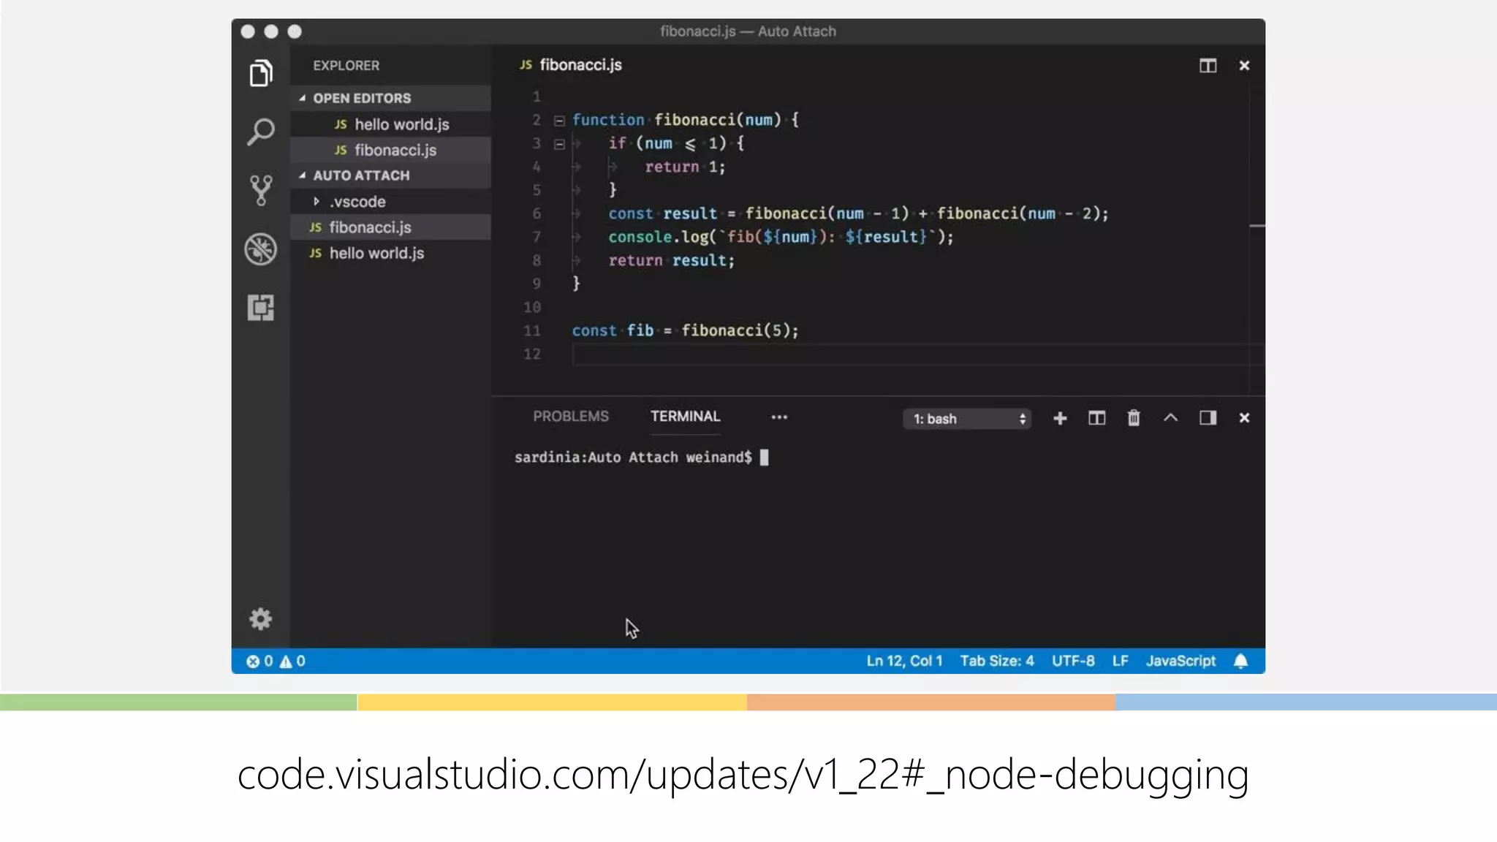Kill terminal with trash icon
Image resolution: width=1497 pixels, height=842 pixels.
[x=1134, y=418]
